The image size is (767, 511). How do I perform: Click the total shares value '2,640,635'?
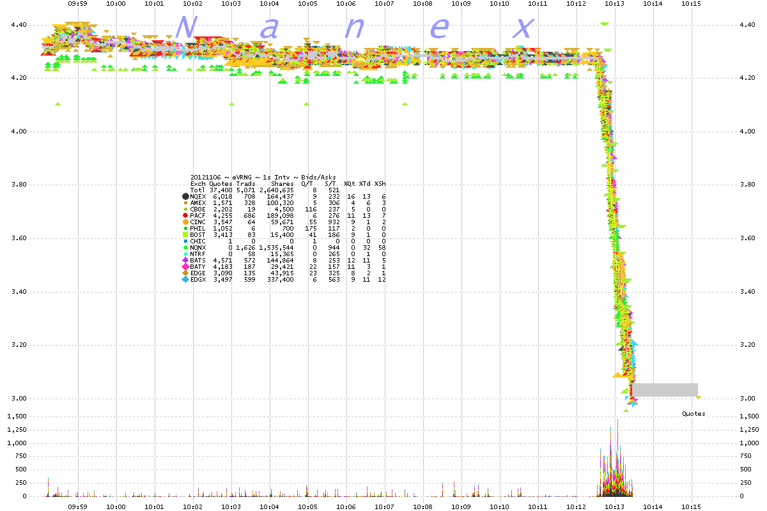(276, 190)
